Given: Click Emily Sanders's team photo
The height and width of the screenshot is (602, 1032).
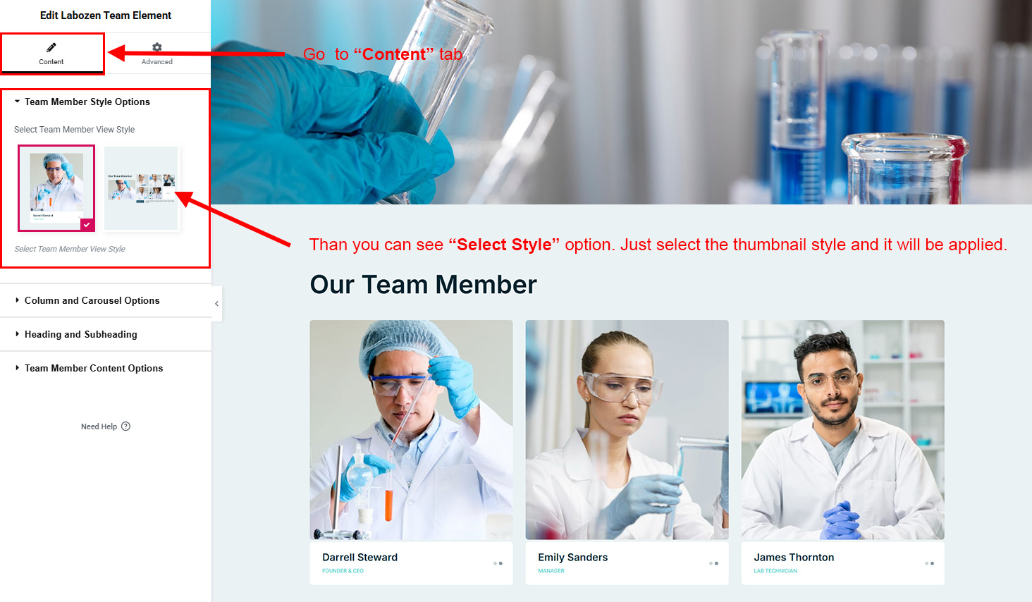Looking at the screenshot, I should point(627,430).
